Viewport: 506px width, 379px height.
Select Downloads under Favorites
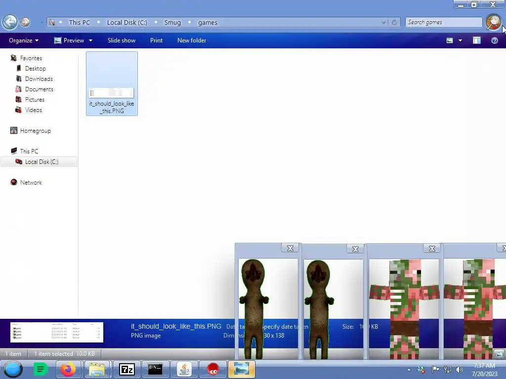click(x=39, y=78)
